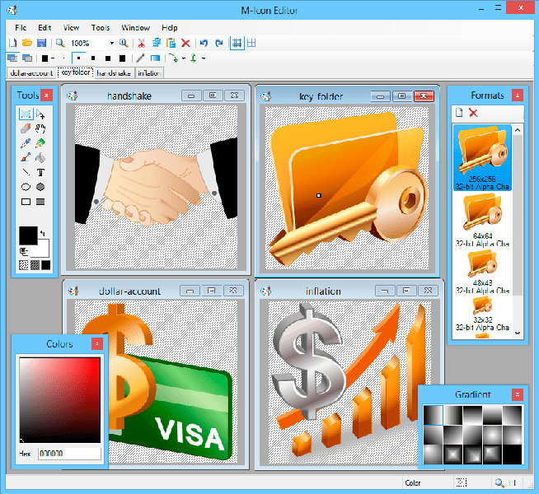Select the green Pencil tool

40,143
